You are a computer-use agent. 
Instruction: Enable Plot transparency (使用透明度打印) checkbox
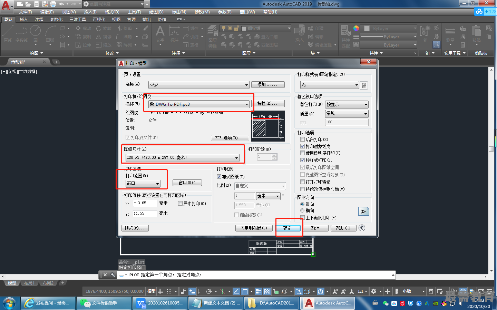302,153
